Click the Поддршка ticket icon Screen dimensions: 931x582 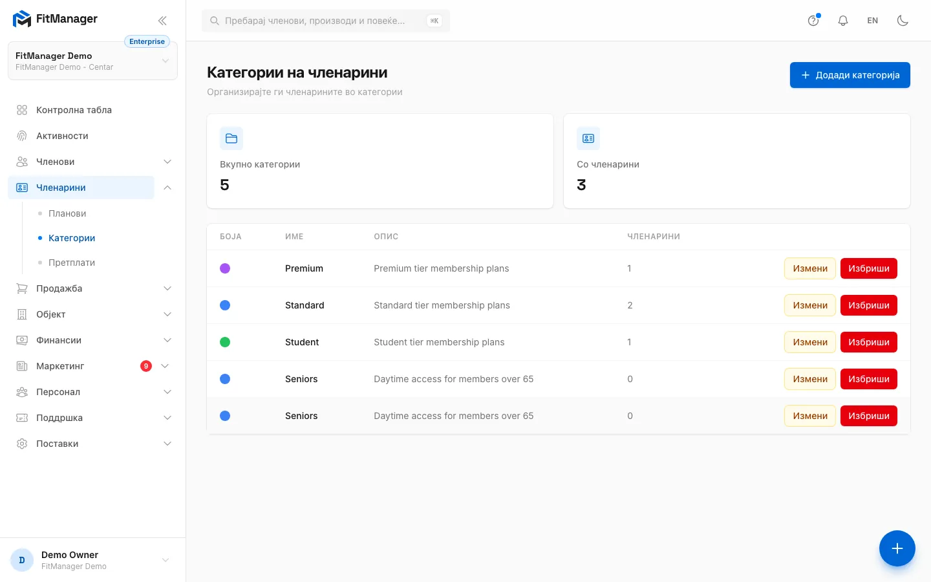click(x=22, y=418)
